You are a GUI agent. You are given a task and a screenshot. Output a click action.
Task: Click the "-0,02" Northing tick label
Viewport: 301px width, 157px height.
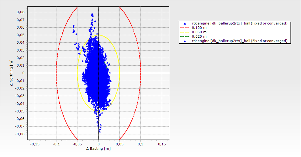point(20,88)
